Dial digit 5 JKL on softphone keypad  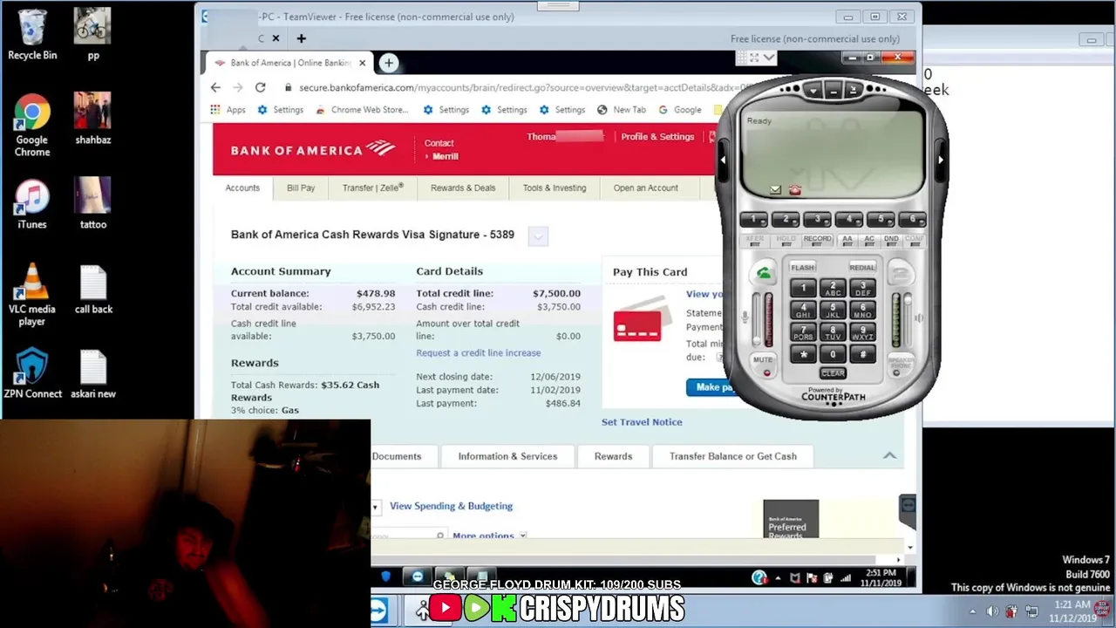[833, 311]
